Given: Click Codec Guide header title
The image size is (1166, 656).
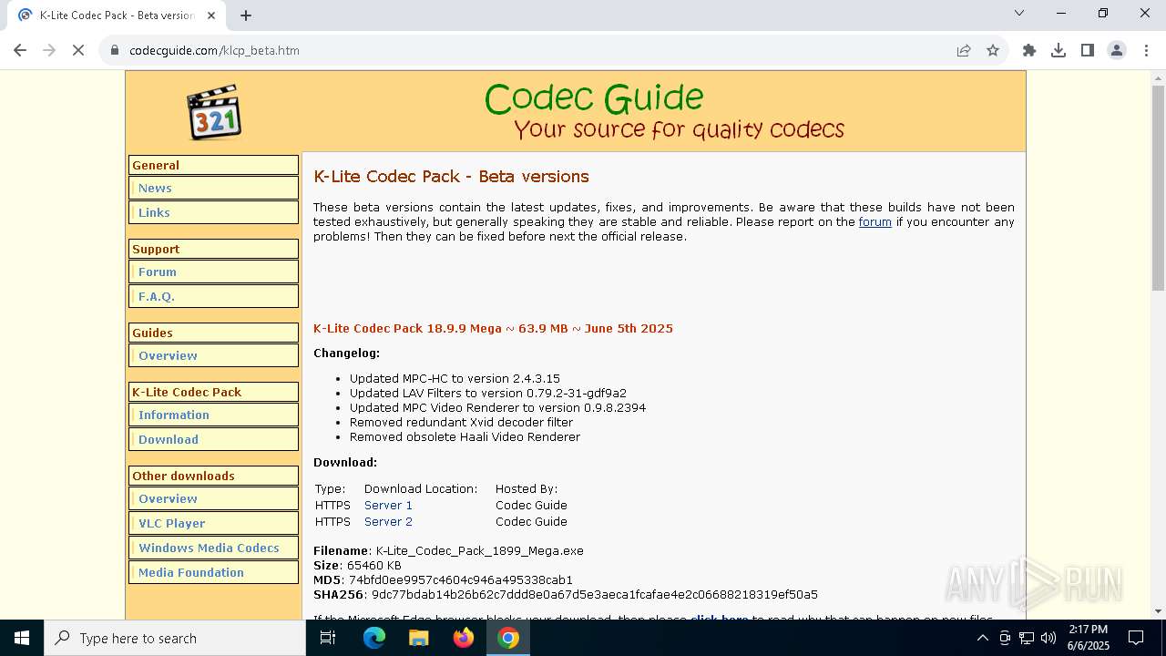Looking at the screenshot, I should [x=594, y=98].
